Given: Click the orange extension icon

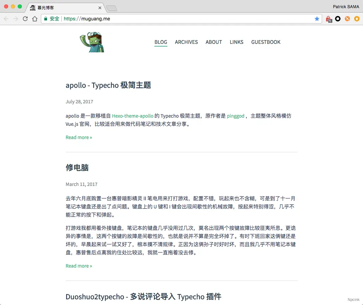Looking at the screenshot, I should 347,19.
